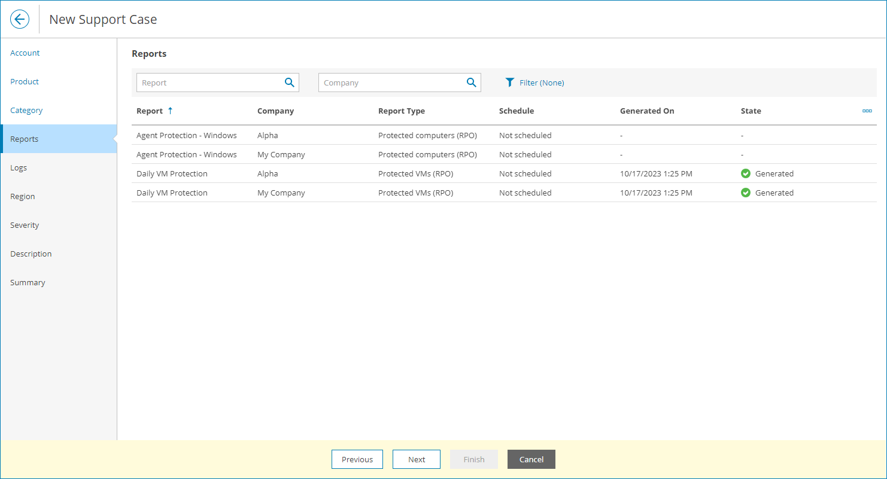Select Agent Protection - Windows row for Alpha

point(504,135)
